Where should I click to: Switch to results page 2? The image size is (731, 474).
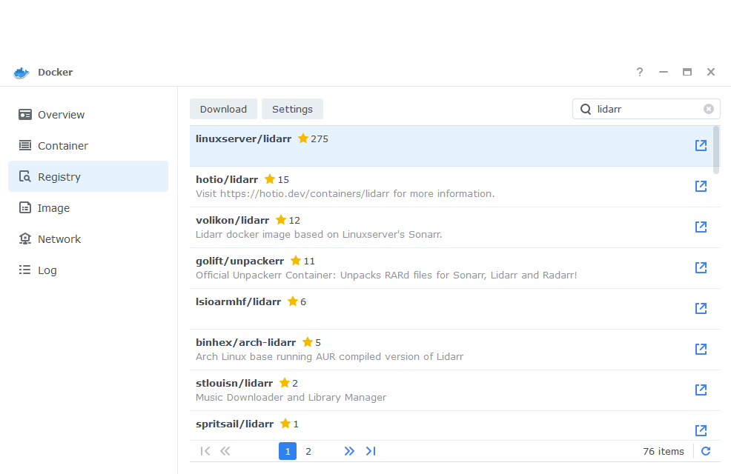(x=308, y=451)
